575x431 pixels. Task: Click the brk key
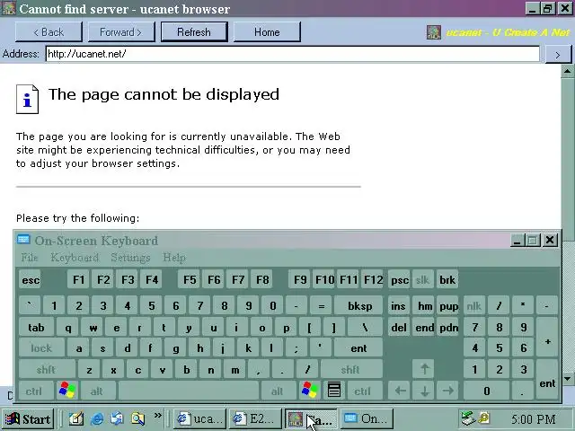[447, 280]
